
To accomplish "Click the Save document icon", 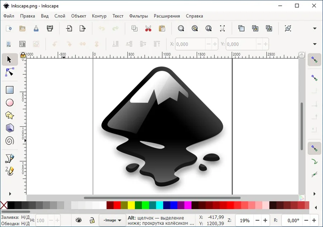I will click(x=50, y=28).
